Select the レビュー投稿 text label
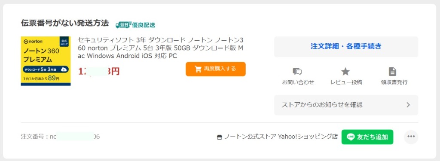 (x=346, y=82)
